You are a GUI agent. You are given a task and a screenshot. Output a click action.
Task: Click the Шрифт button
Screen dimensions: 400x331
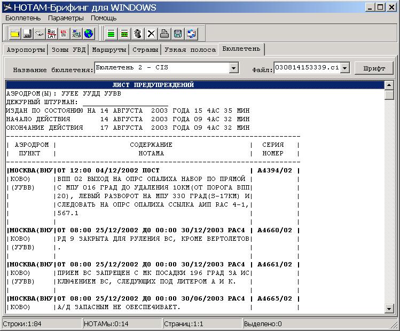pyautogui.click(x=374, y=68)
